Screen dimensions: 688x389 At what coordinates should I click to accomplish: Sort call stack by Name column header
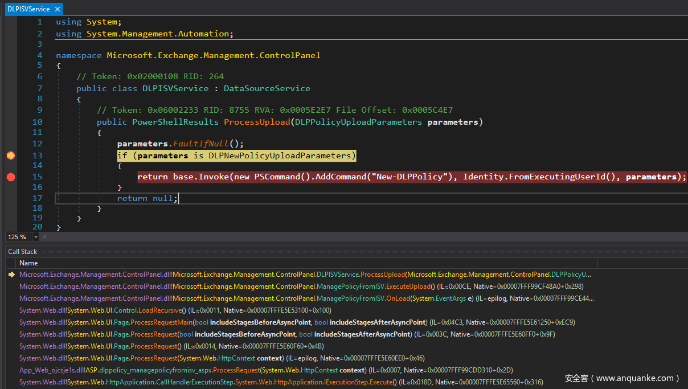coord(28,263)
